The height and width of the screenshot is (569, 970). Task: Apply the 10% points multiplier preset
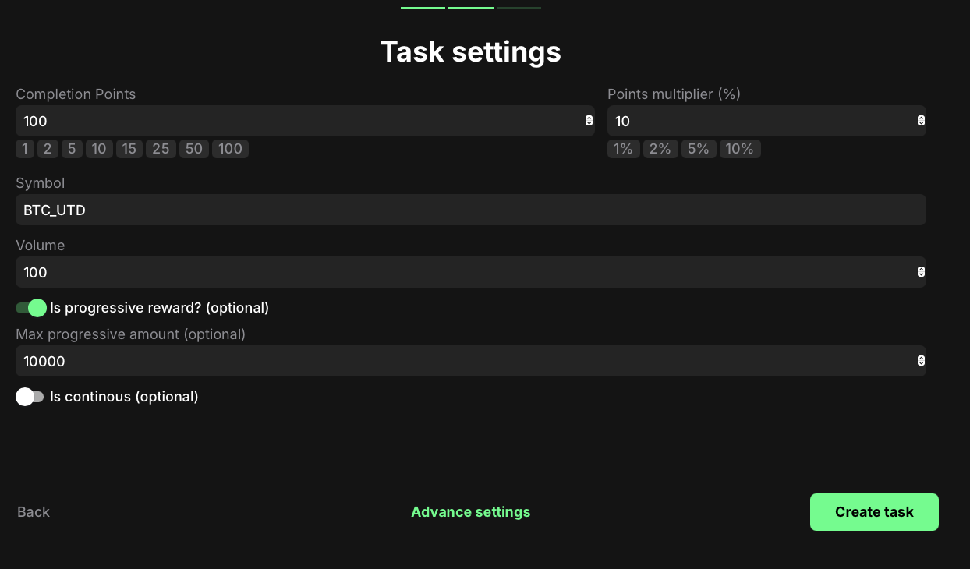pyautogui.click(x=740, y=149)
